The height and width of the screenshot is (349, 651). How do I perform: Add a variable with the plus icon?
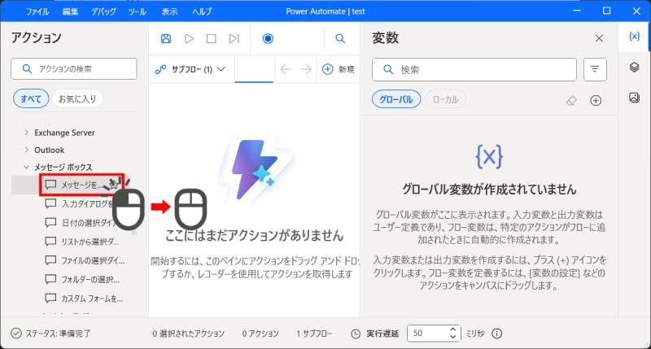(x=596, y=100)
